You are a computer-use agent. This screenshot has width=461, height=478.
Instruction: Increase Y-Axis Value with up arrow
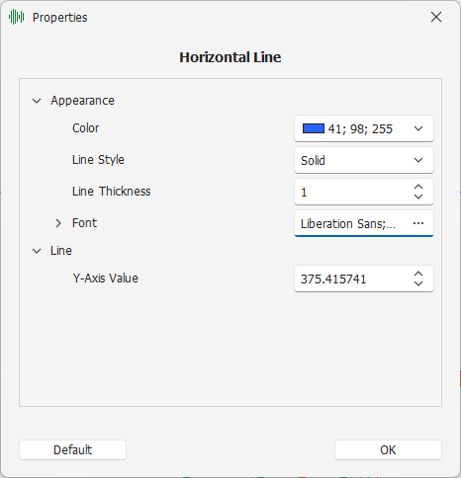click(x=418, y=274)
